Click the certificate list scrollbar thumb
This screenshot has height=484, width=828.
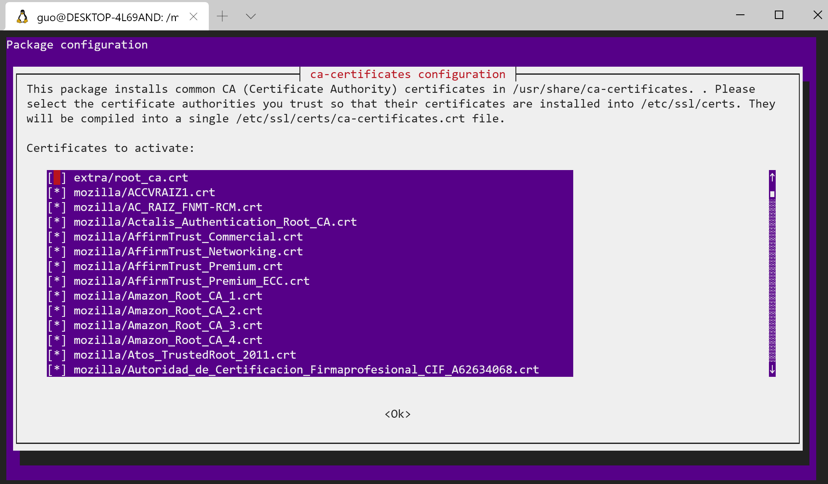click(772, 194)
